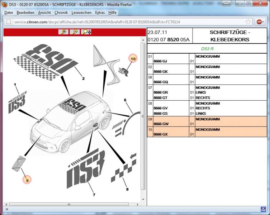Click the zoom and pan magnifier icon

[x=86, y=32]
